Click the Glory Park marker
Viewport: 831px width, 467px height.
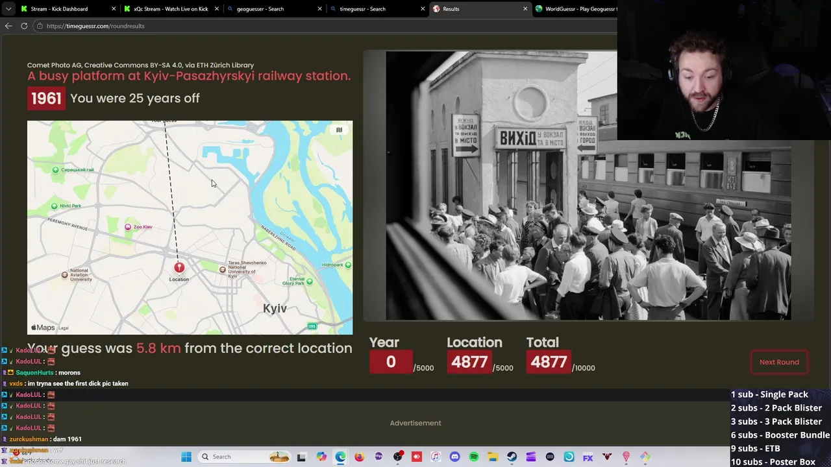point(309,281)
